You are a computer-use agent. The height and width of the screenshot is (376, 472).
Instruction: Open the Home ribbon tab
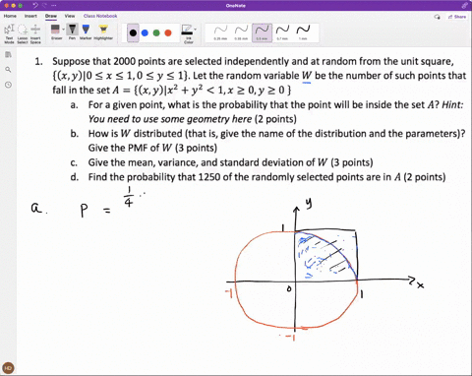pyautogui.click(x=10, y=16)
